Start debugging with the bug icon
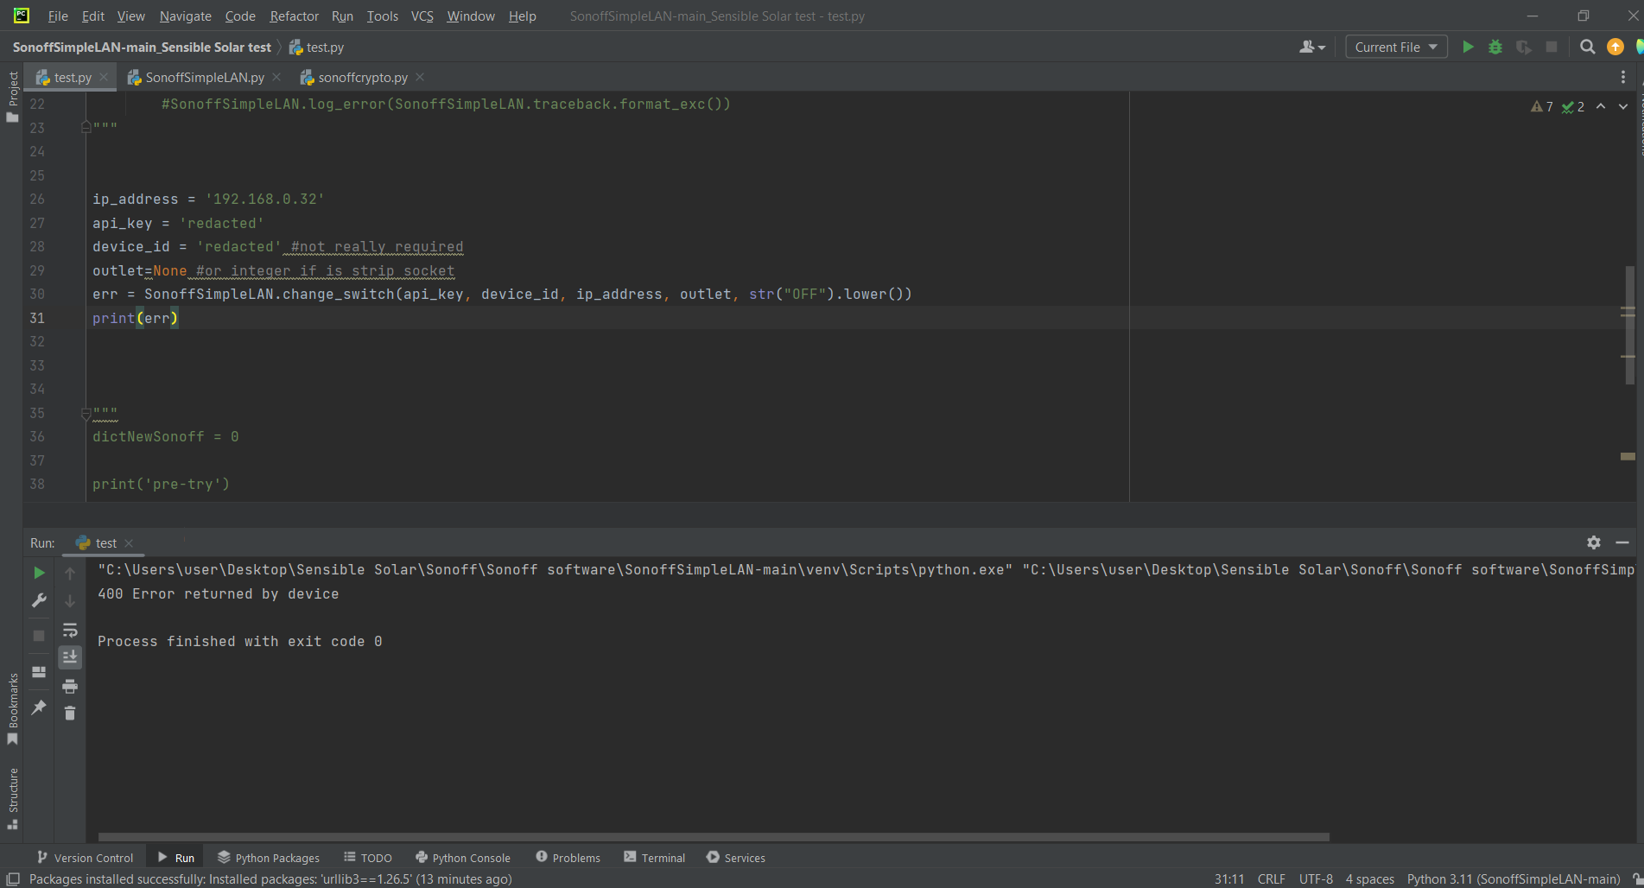This screenshot has width=1644, height=888. tap(1495, 47)
